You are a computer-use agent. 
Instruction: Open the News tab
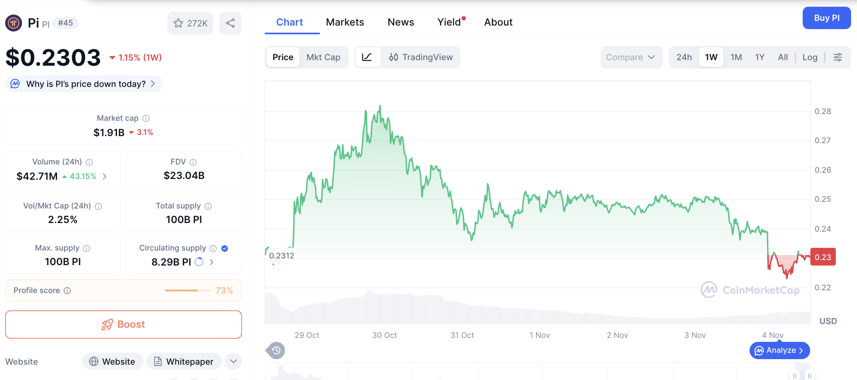tap(401, 22)
